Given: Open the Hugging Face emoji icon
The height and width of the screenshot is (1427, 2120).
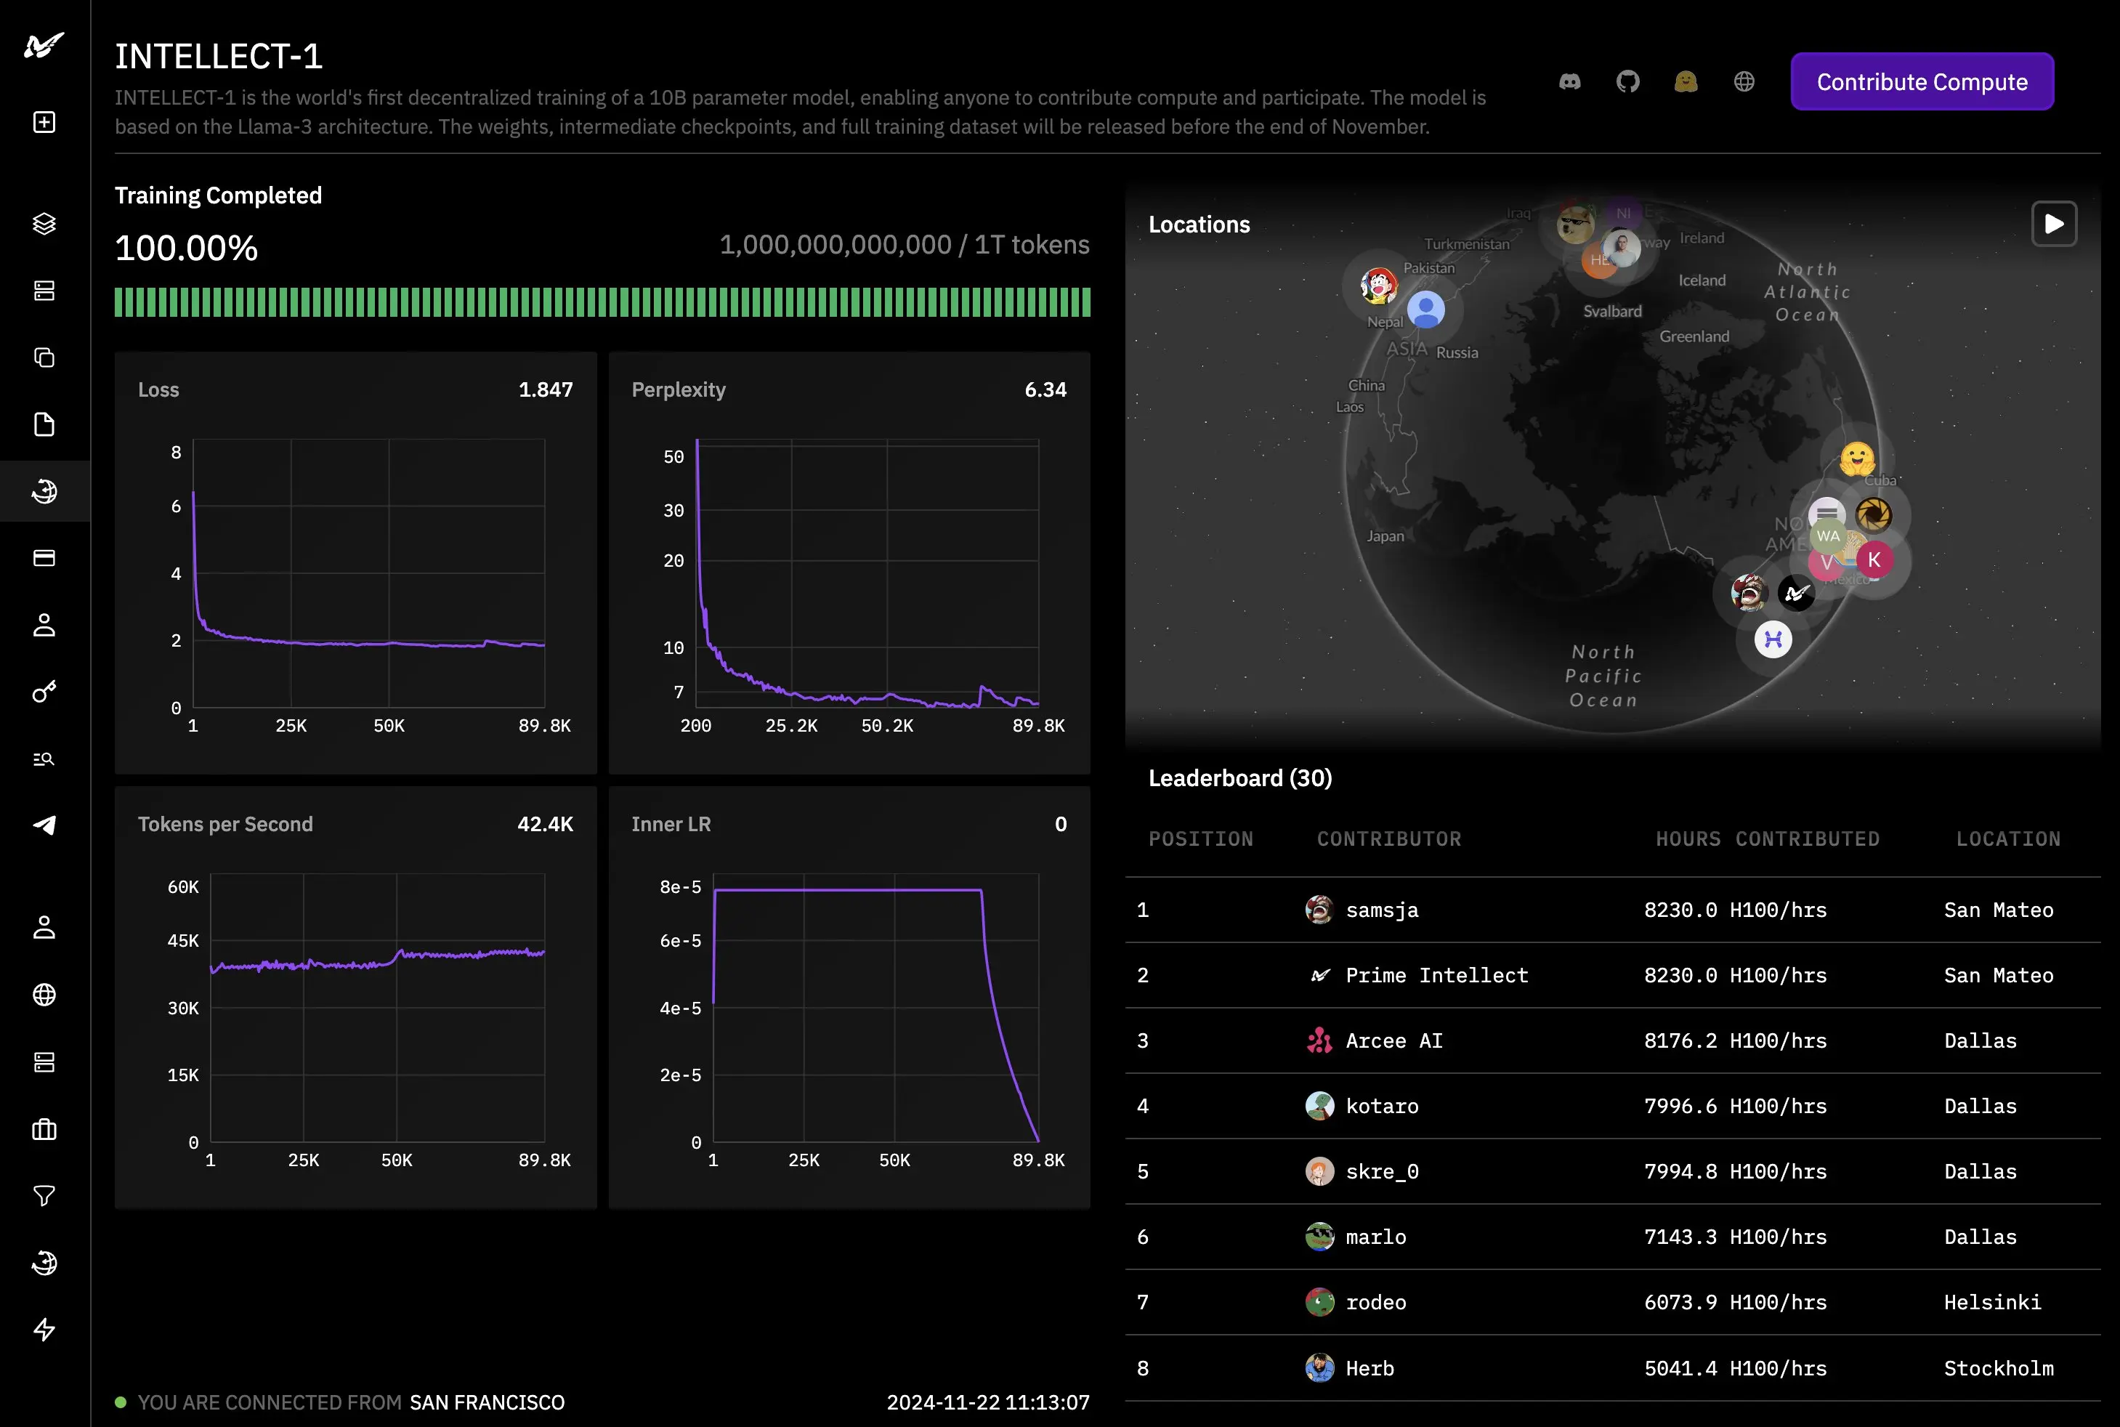Looking at the screenshot, I should point(1686,82).
